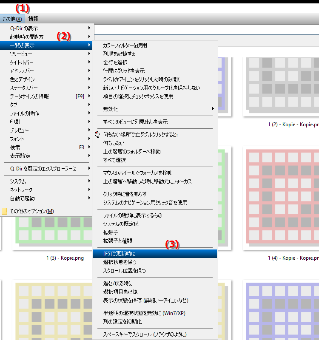The image size is (319, 340).
Task: Toggle 全行を選択 option
Action: pos(155,62)
